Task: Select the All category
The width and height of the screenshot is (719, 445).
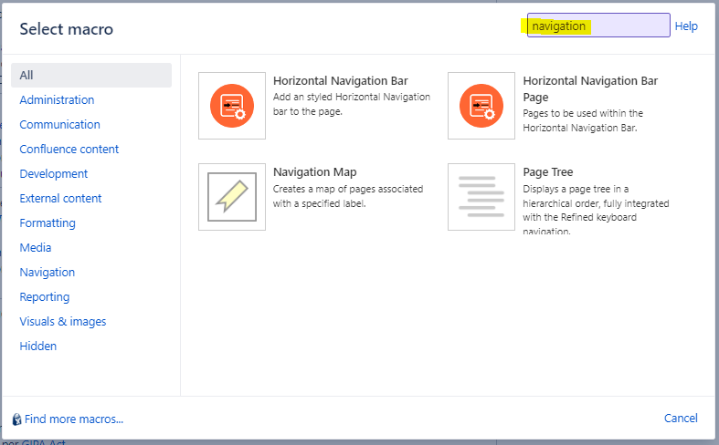Action: pyautogui.click(x=91, y=75)
